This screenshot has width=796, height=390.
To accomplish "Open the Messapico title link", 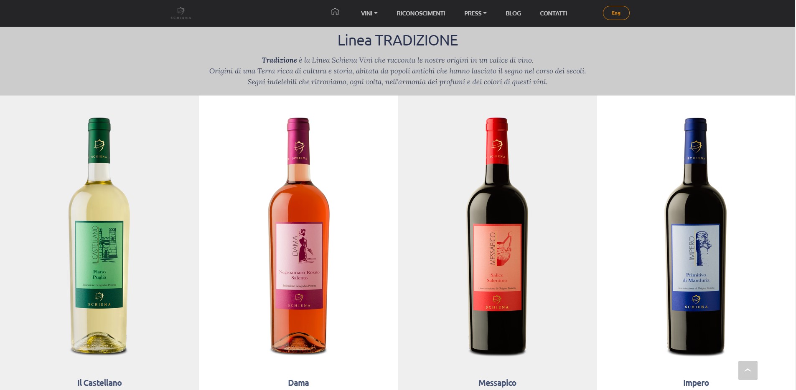I will point(497,383).
